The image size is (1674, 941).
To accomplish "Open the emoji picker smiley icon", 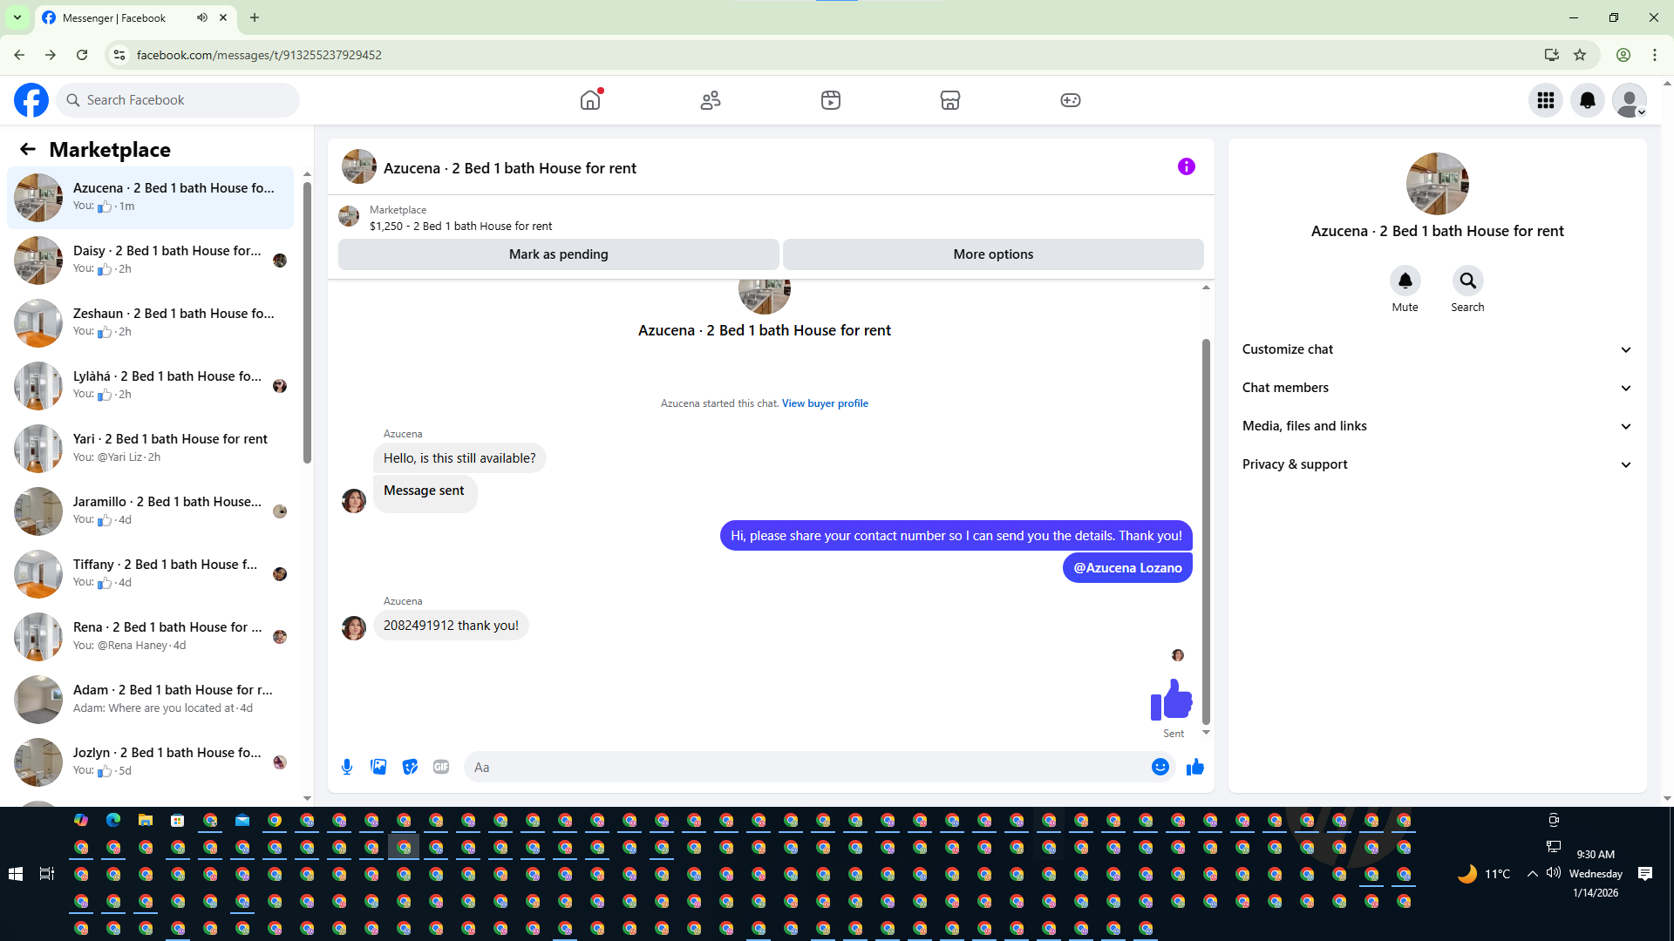I will [1160, 767].
